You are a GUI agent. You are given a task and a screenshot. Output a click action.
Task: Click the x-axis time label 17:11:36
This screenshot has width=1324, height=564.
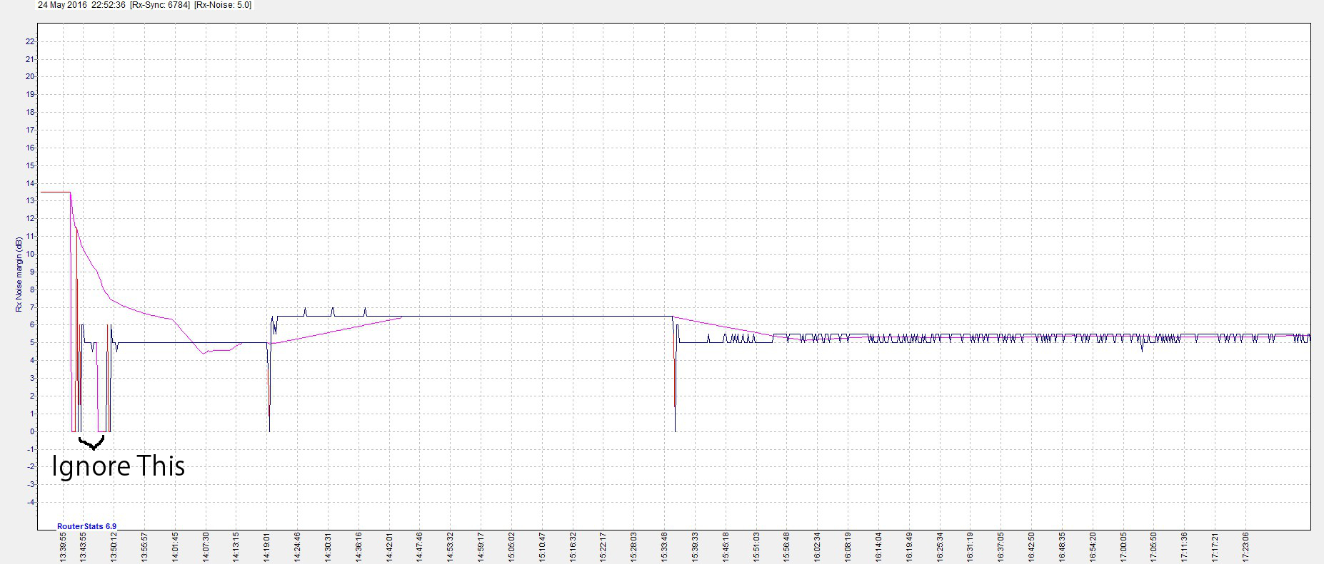coord(1185,548)
